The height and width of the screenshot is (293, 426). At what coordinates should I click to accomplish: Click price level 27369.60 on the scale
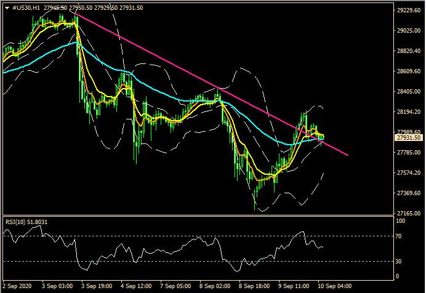pyautogui.click(x=408, y=193)
